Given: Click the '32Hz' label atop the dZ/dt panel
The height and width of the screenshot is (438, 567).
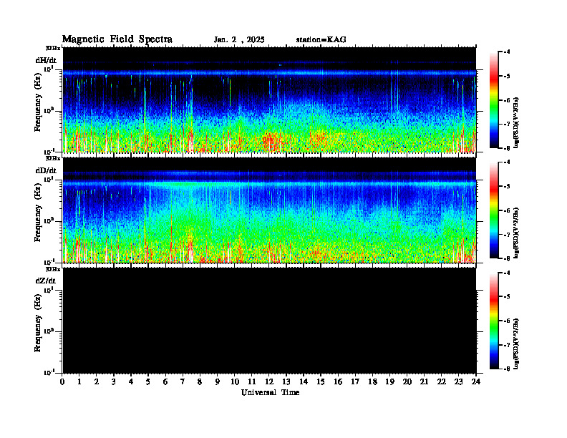Looking at the screenshot, I should 53,269.
